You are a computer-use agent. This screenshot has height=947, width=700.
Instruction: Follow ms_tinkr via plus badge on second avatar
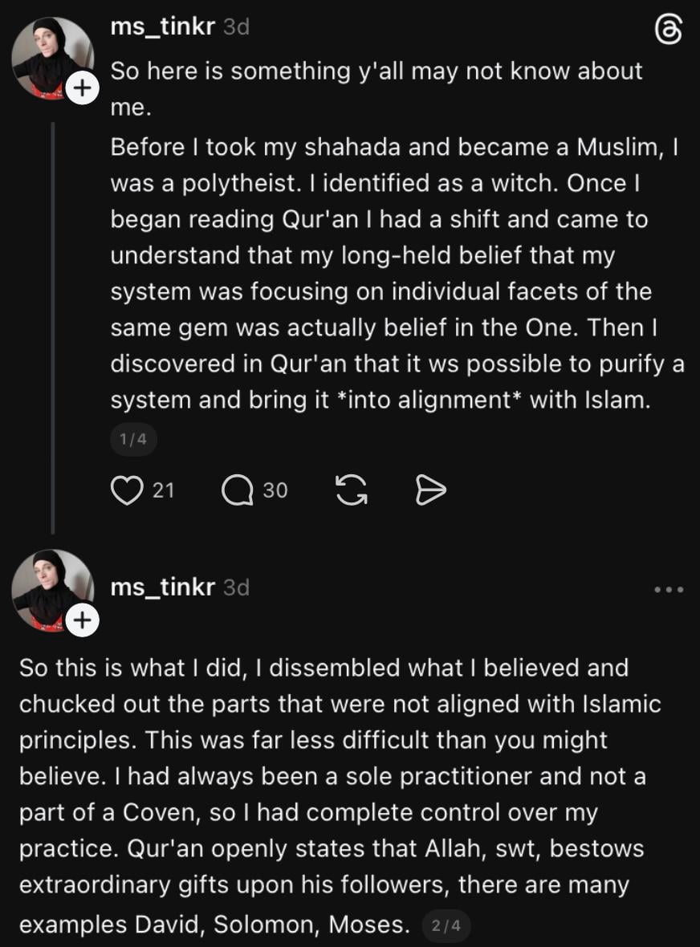coord(82,620)
